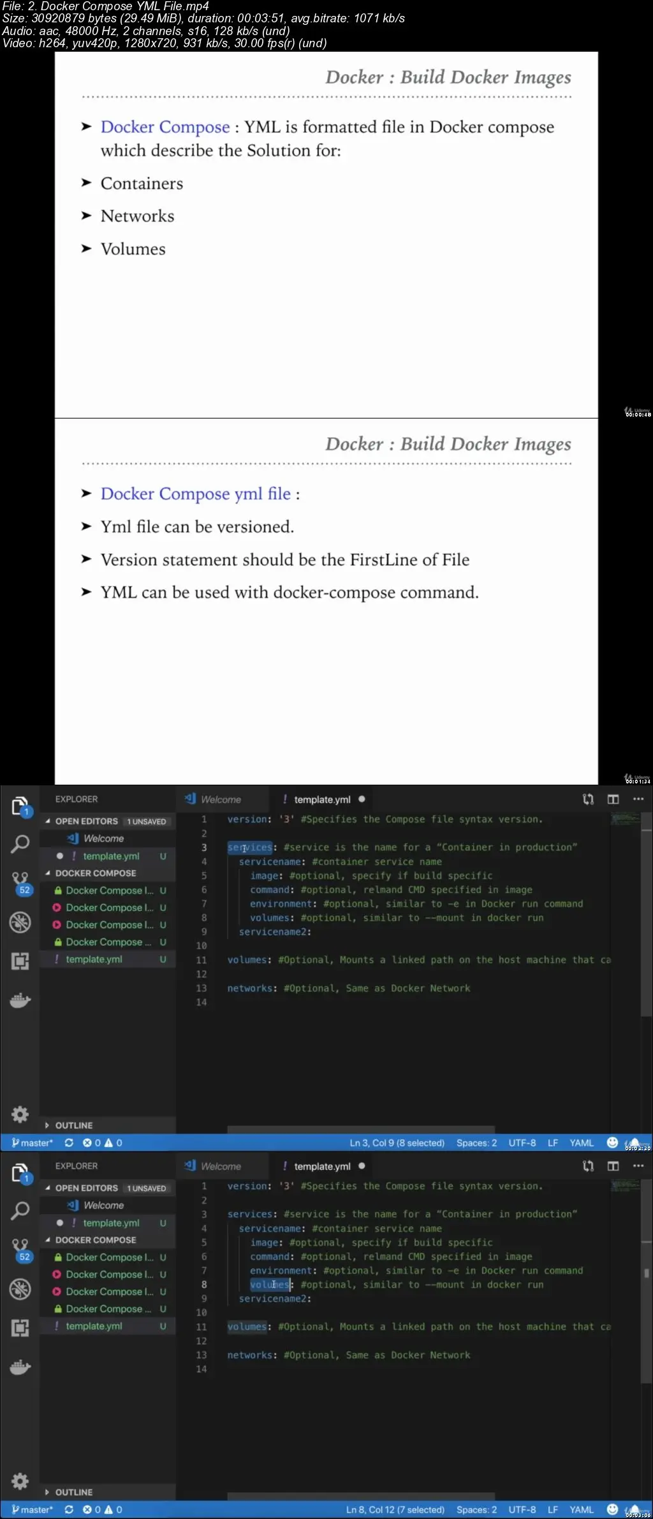Viewport: 653px width, 1519px height.
Task: Collapse OPEN EDITORS section in lower VS Code frame
Action: click(x=107, y=1188)
